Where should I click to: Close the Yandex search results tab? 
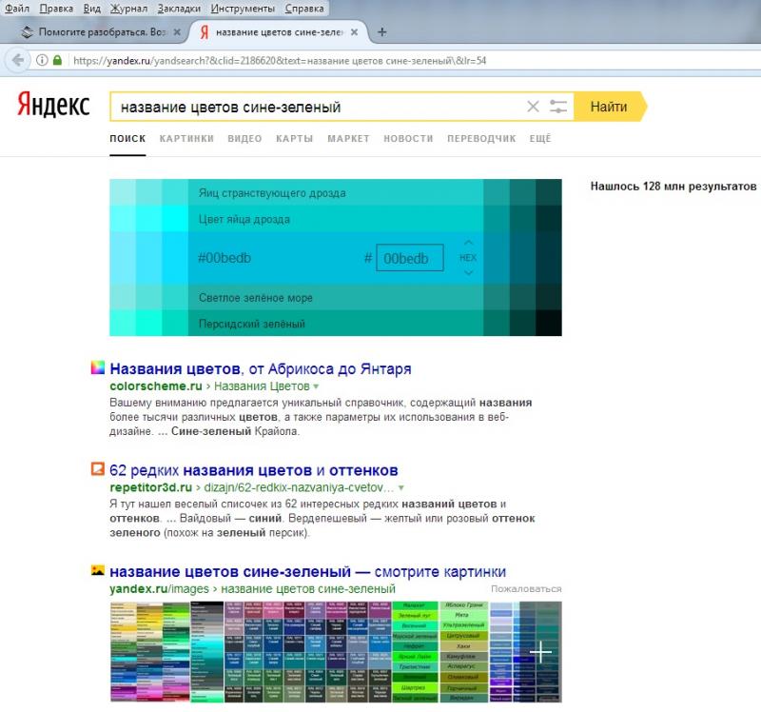click(x=354, y=32)
